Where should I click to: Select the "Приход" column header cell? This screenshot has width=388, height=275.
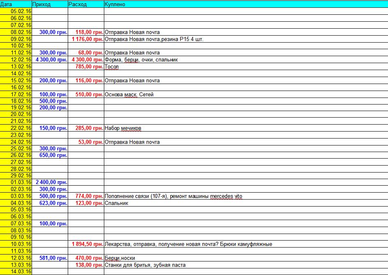pos(49,4)
